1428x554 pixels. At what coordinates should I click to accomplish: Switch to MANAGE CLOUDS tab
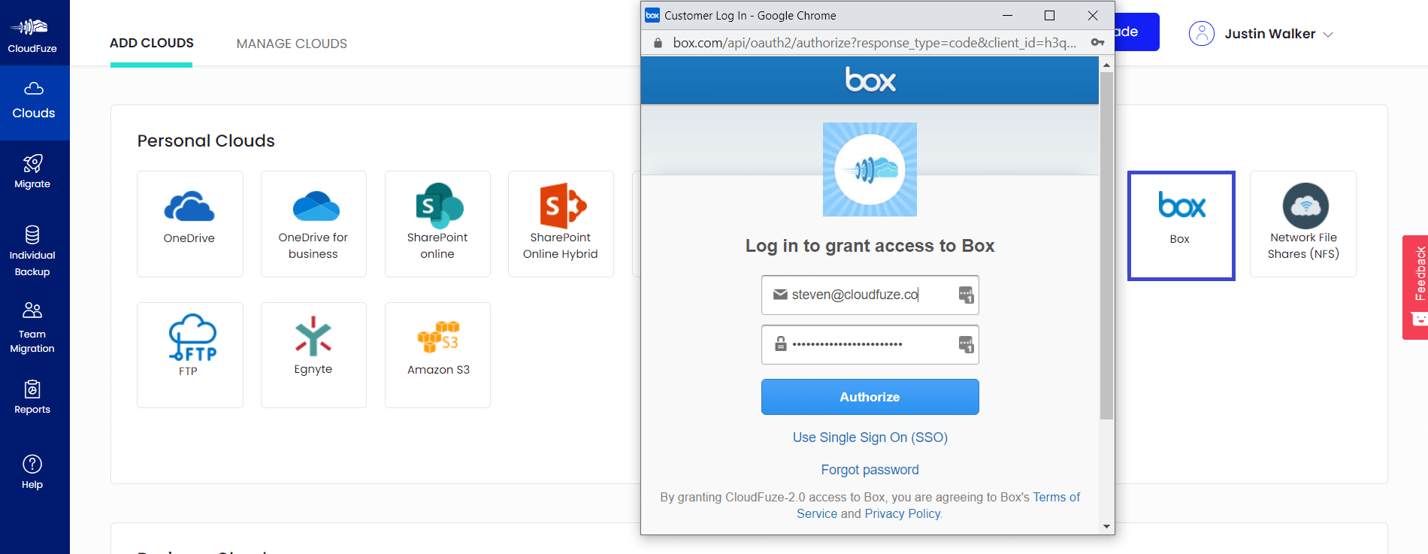(292, 44)
